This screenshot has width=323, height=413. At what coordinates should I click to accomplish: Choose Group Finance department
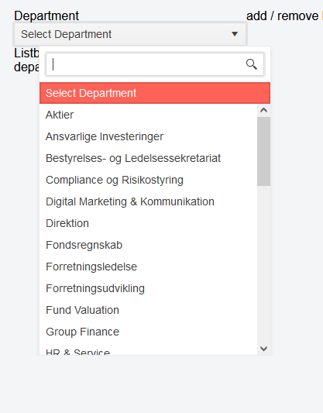(148, 332)
